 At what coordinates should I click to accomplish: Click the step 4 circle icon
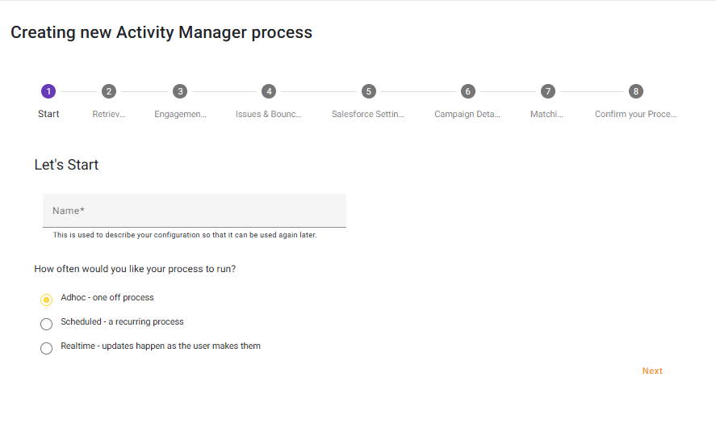point(269,91)
